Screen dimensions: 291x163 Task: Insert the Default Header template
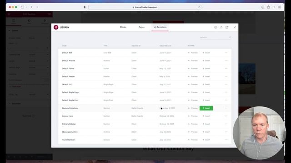click(x=206, y=77)
